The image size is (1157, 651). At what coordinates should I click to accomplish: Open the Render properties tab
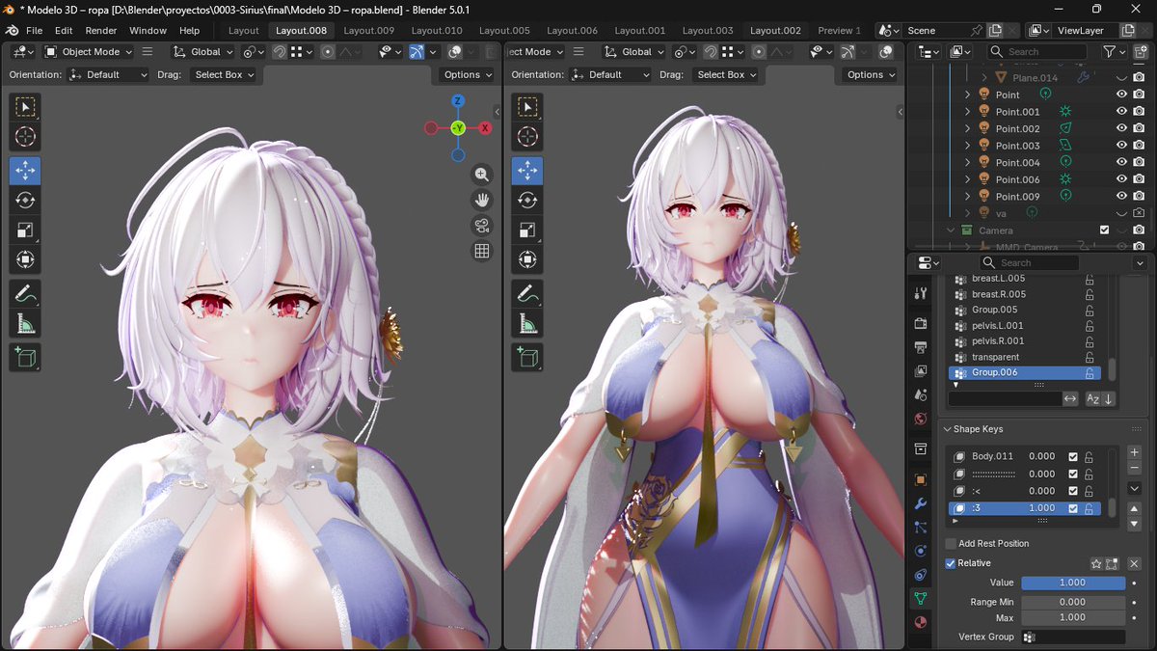coord(921,323)
